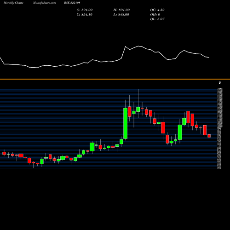This screenshot has width=230, height=230.
Task: Click the 'OL: 5.07' reading
Action: coord(157,19)
